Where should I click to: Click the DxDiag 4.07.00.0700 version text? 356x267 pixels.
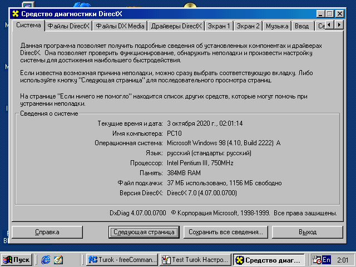coord(138,213)
